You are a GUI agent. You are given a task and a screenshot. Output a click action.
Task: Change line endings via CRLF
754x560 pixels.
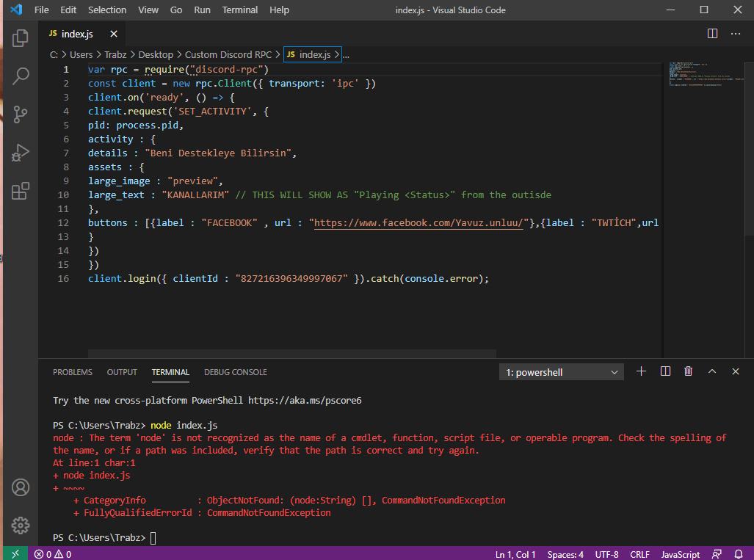[x=639, y=554]
